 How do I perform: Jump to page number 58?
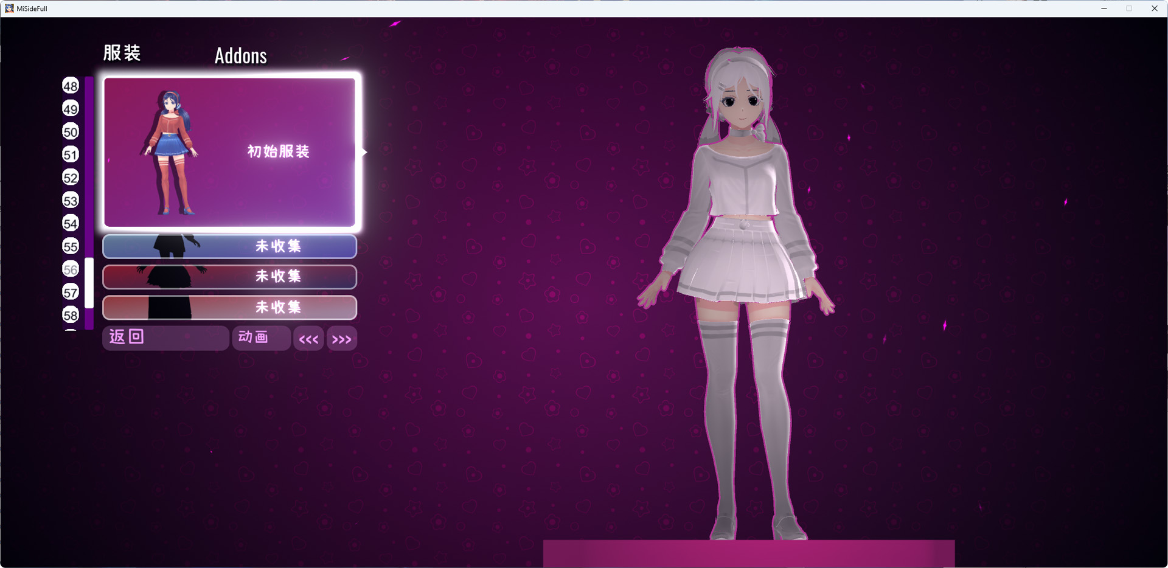point(71,315)
